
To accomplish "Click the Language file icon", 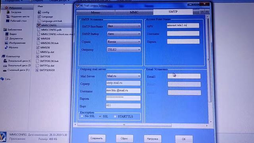I will (x=39, y=17).
